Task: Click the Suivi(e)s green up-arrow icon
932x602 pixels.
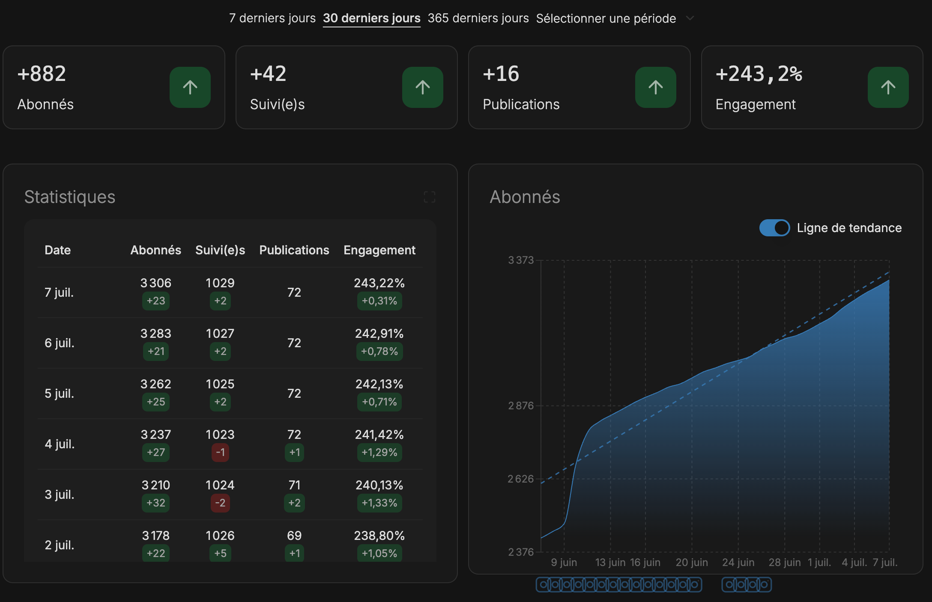Action: coord(422,87)
